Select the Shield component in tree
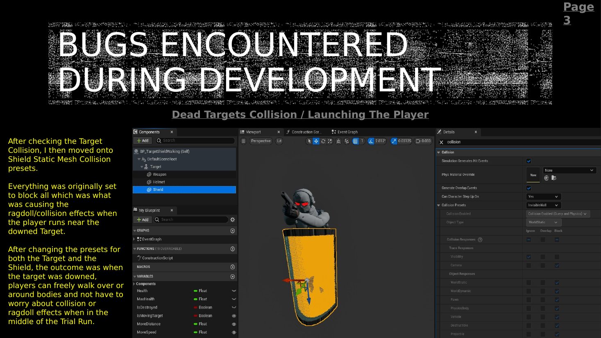 (184, 190)
